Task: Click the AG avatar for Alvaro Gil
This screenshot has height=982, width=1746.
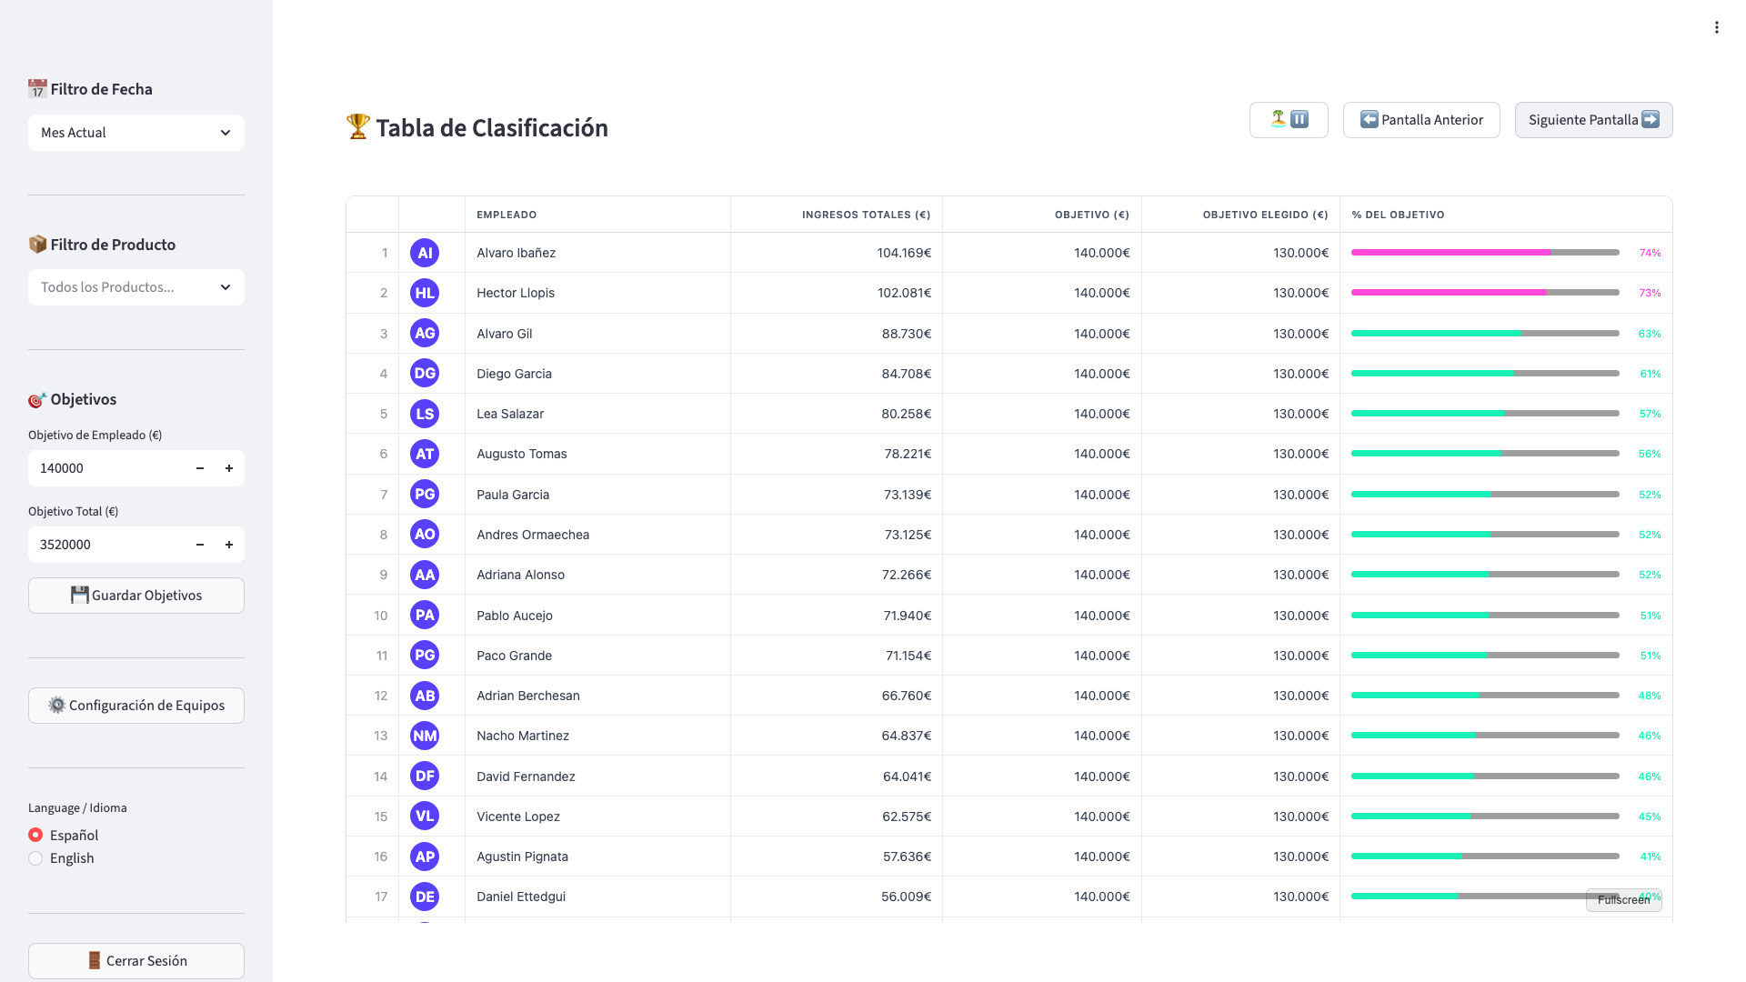Action: pos(425,334)
